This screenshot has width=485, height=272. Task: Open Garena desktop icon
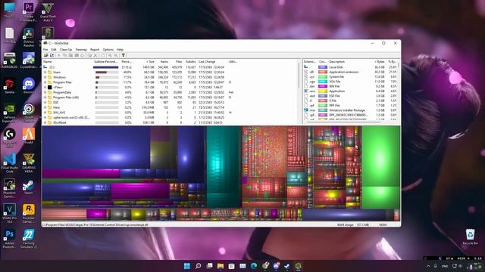(x=9, y=85)
